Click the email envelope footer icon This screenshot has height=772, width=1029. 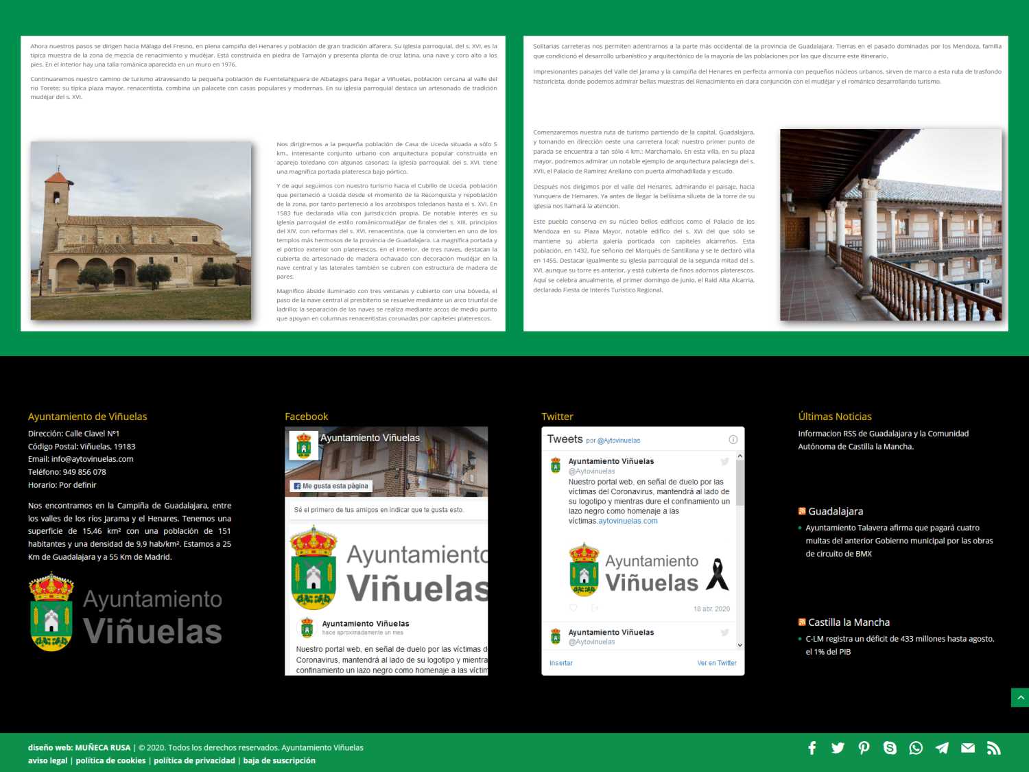(968, 748)
